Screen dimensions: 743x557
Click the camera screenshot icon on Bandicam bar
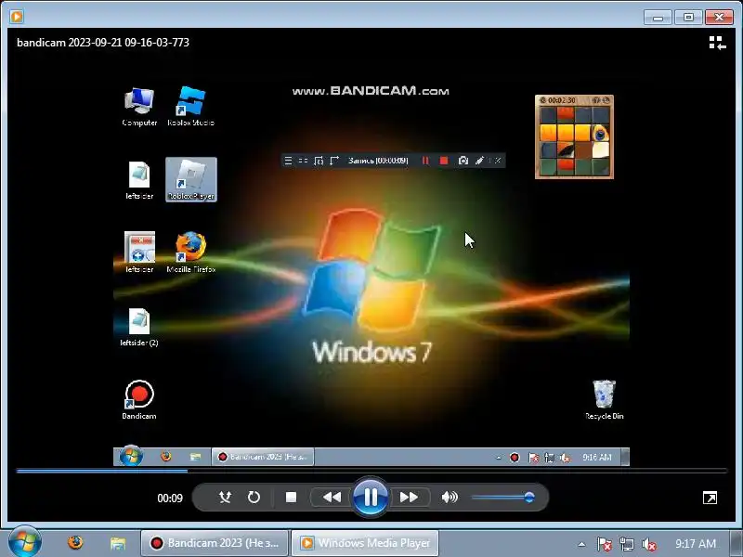click(x=463, y=161)
